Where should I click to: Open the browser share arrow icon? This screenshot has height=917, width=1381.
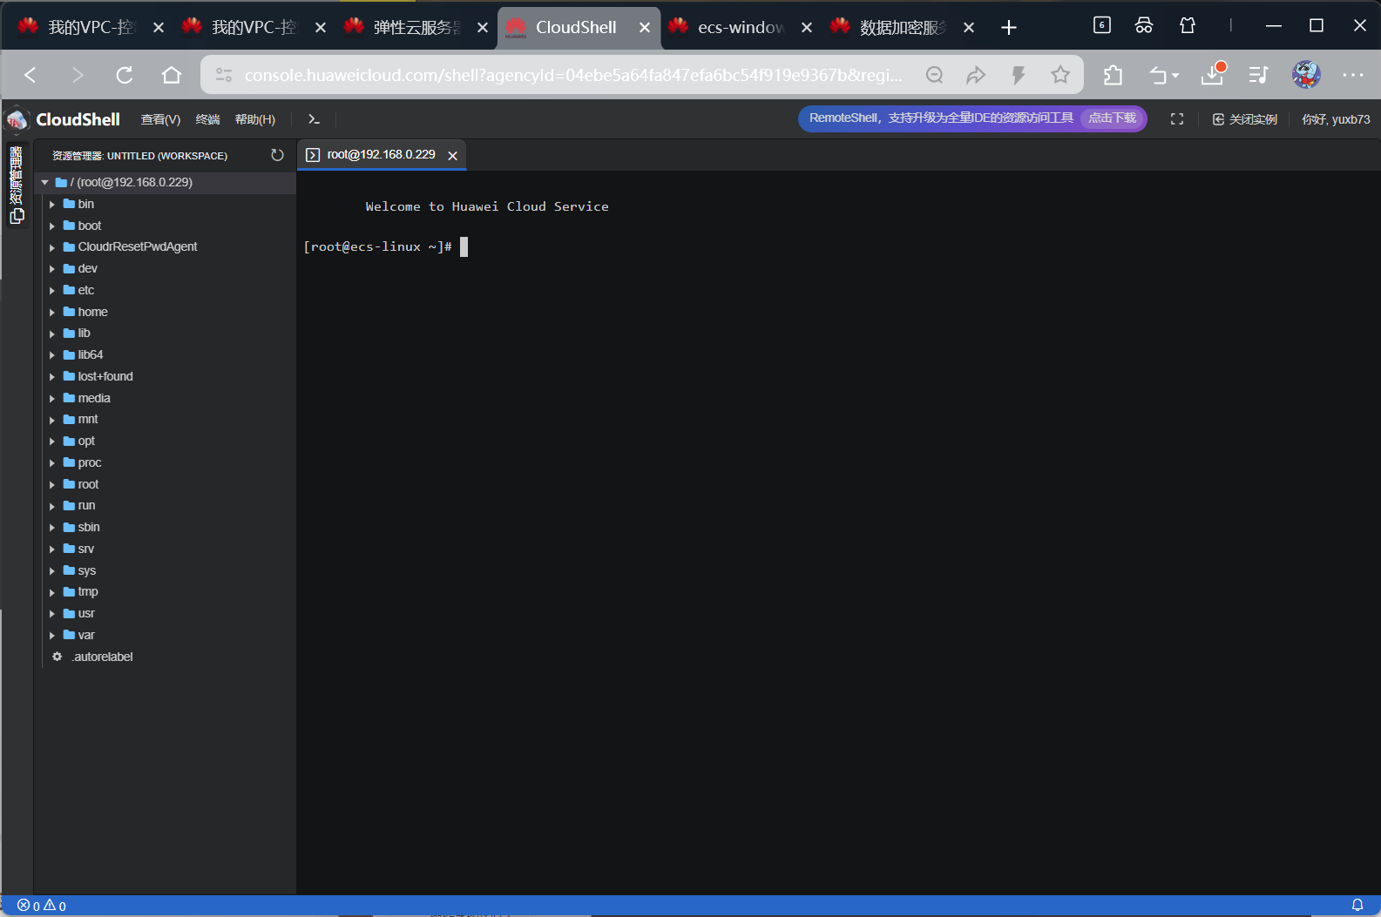[976, 75]
